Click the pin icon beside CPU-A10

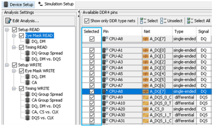(x=105, y=103)
